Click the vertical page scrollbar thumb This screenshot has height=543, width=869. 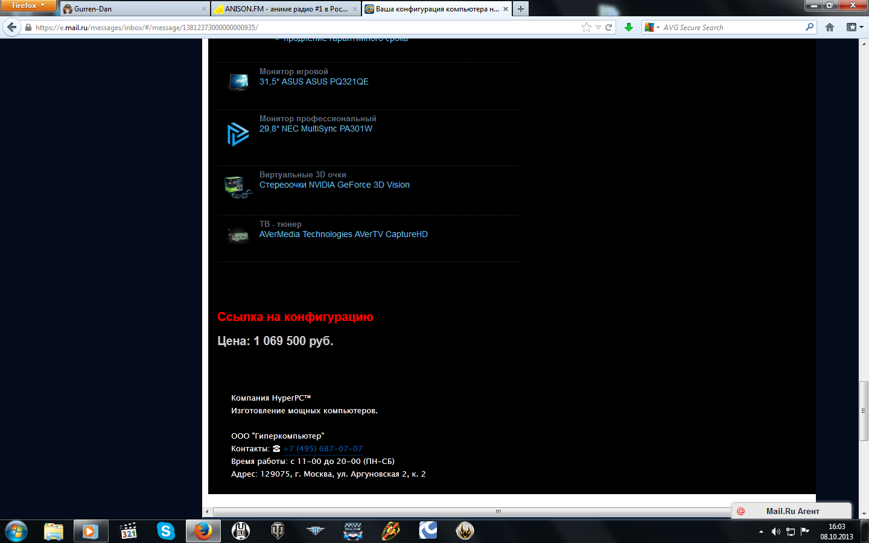click(864, 411)
